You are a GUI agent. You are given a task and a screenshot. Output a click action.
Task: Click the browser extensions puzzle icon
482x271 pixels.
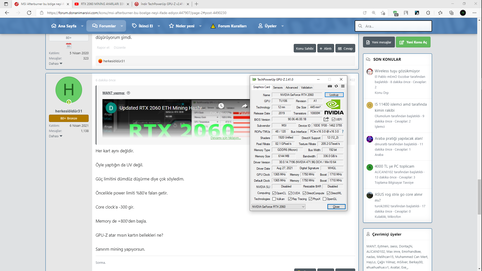click(x=428, y=13)
